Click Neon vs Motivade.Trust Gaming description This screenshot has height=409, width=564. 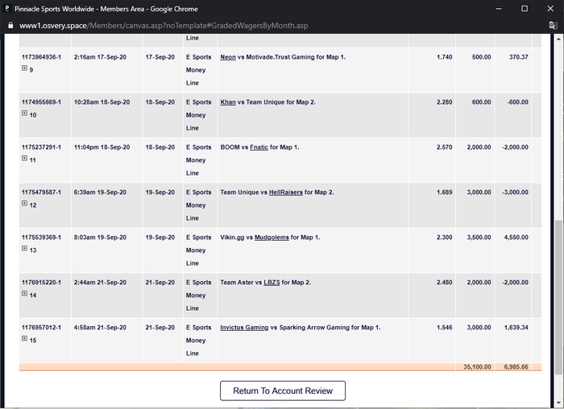283,57
